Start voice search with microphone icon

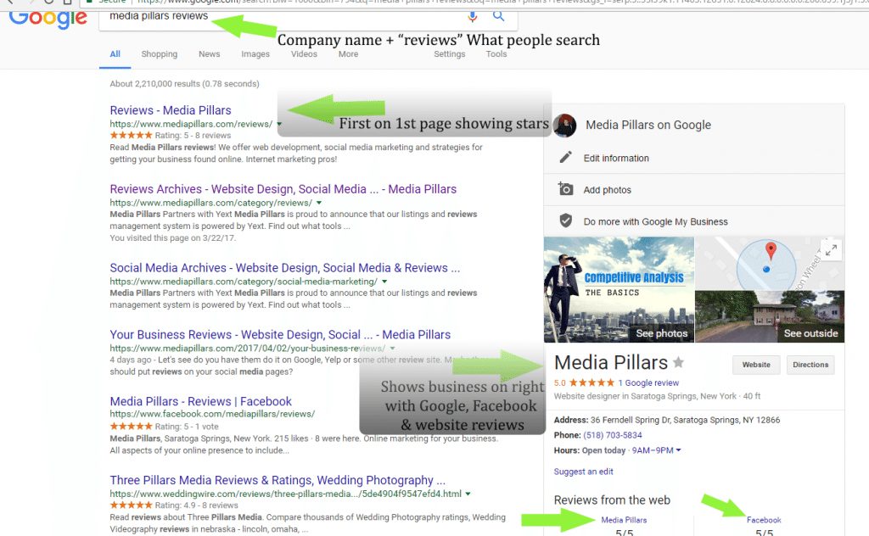coord(472,16)
